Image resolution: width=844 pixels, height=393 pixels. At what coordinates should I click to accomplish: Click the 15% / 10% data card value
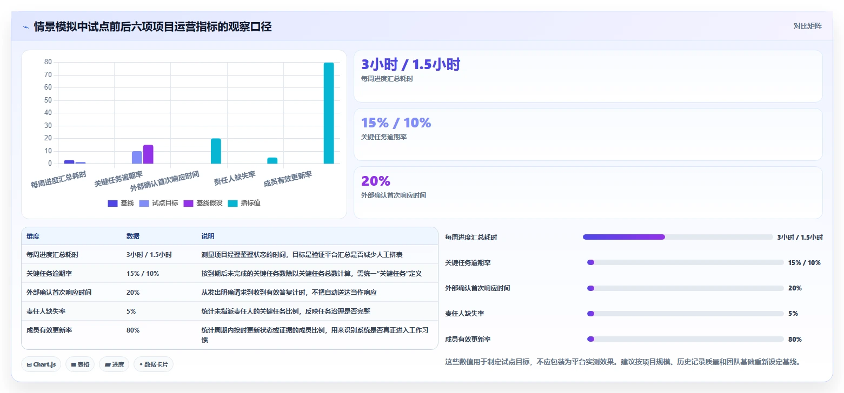click(396, 123)
